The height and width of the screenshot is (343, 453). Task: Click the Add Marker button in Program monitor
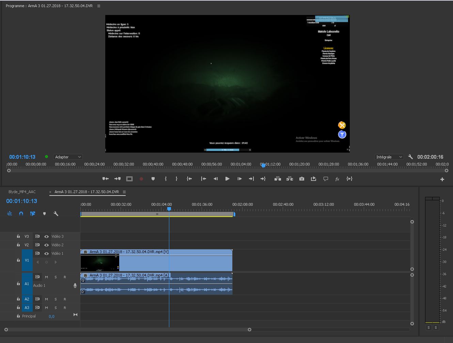(x=153, y=179)
